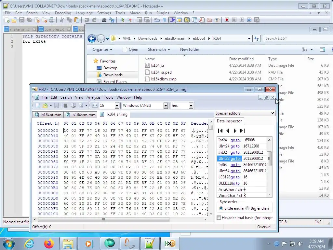Switch to lx164nt.rom tab
This screenshot has width=333, height=250.
[48, 115]
